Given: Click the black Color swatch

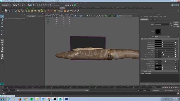Looking at the screenshot, I should click(158, 41).
